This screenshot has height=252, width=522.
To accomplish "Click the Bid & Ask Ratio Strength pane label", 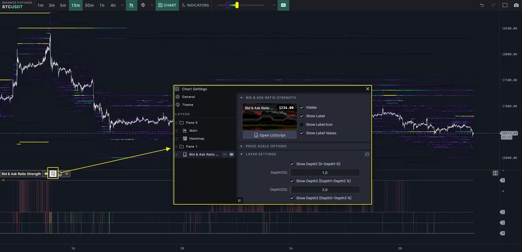I will coord(21,174).
